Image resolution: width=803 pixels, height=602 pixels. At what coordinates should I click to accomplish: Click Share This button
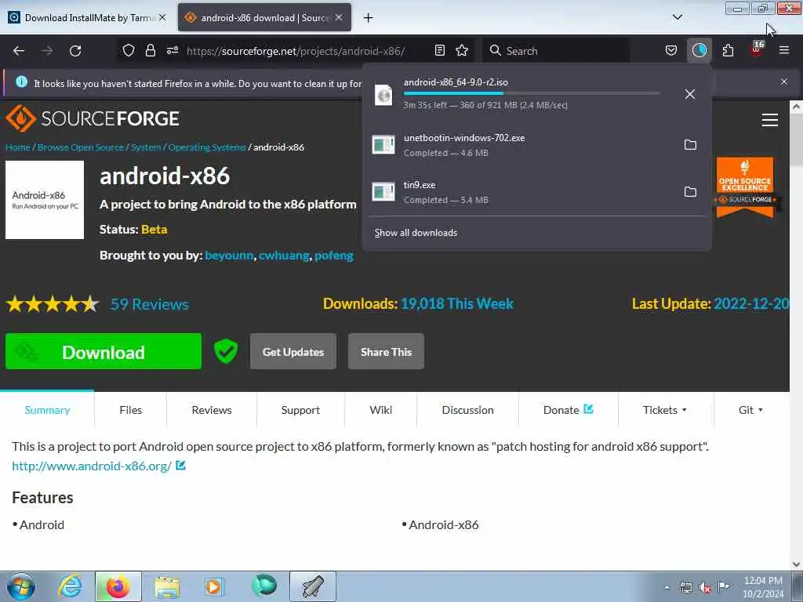click(386, 352)
